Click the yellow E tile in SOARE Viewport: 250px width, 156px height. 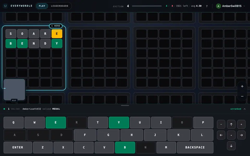pos(57,34)
